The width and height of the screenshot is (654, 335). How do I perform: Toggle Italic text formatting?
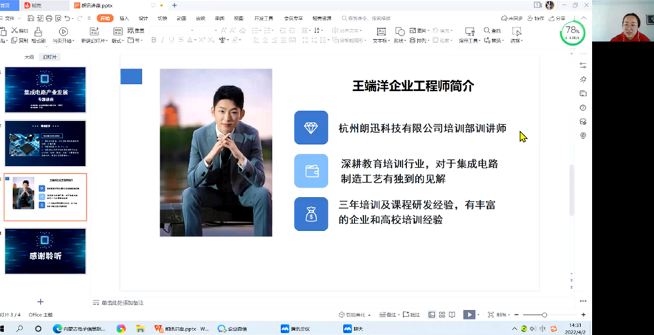click(163, 41)
